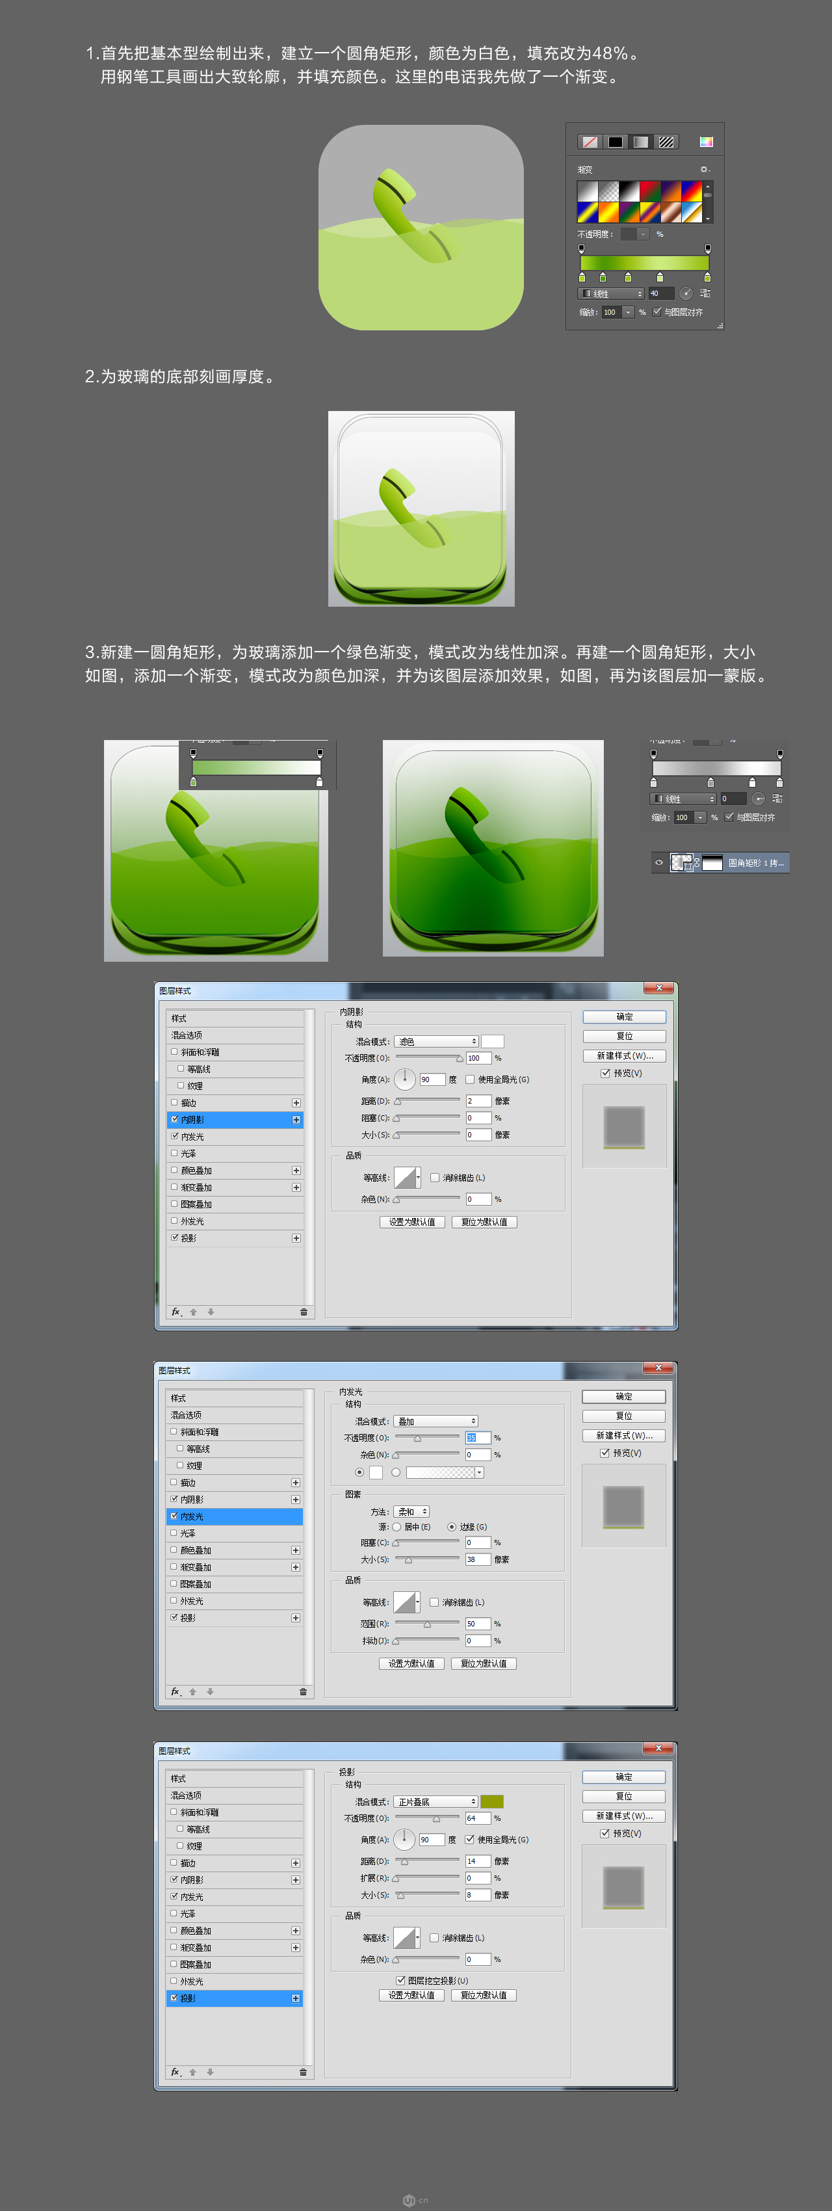Hide the 圆角矩形 1 拷贝 layer with the eye icon

coord(658,862)
